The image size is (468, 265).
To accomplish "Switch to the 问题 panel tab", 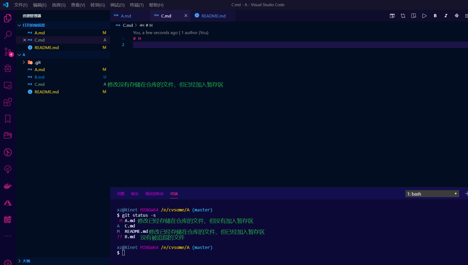I will click(x=121, y=194).
